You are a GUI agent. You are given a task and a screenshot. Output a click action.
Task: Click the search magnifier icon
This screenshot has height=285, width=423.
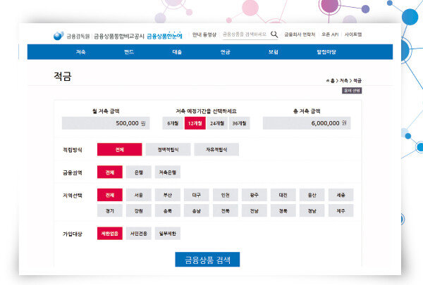point(274,34)
